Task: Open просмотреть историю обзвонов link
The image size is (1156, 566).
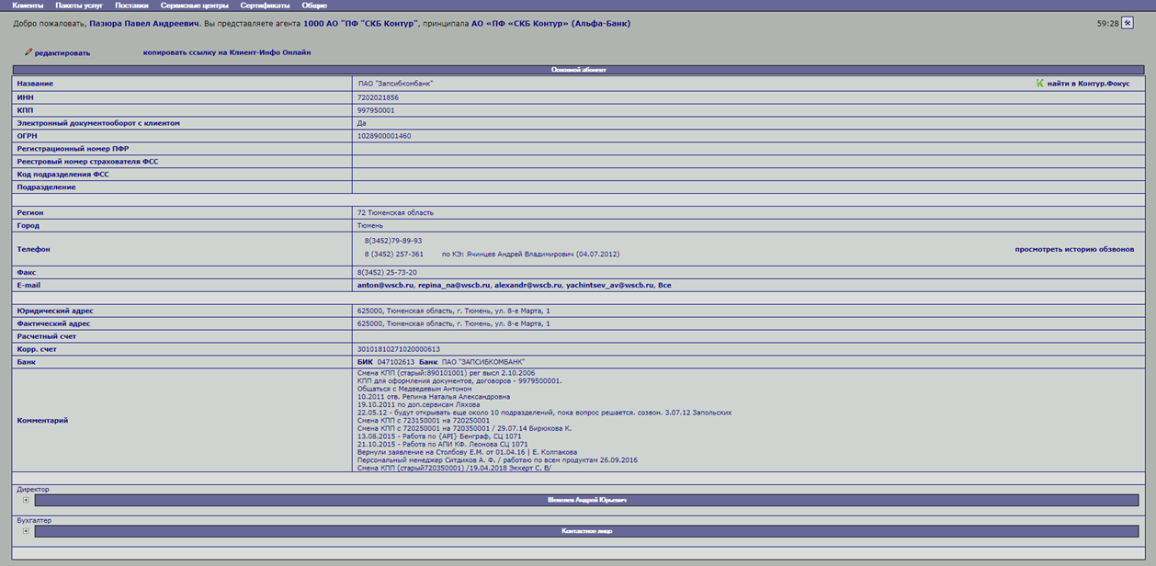Action: click(x=1074, y=249)
